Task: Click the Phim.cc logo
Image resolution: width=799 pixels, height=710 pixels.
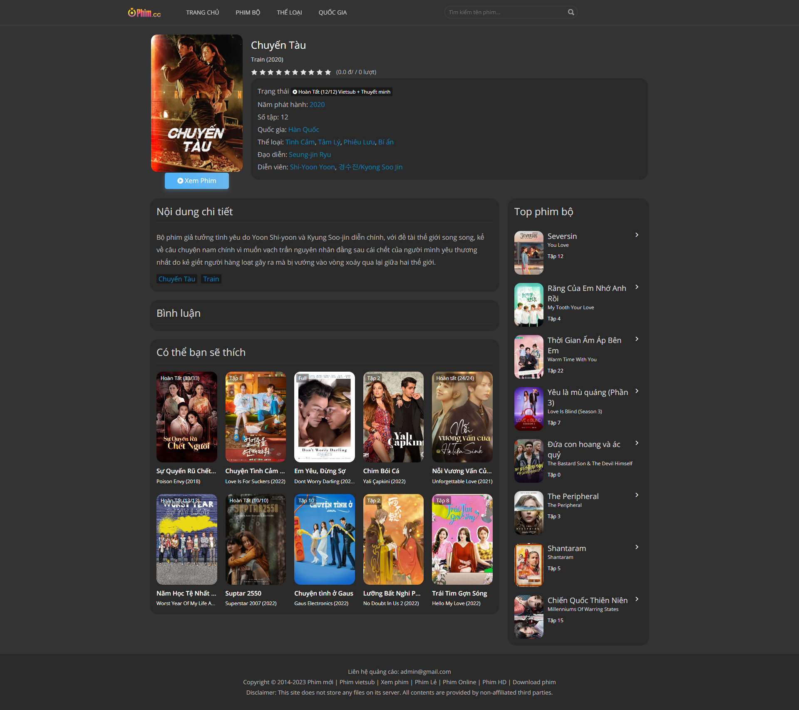Action: tap(144, 12)
